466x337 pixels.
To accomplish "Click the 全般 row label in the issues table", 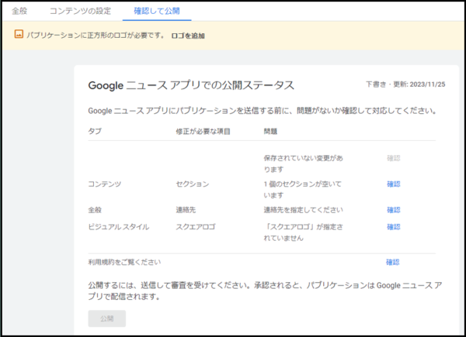I will 95,210.
